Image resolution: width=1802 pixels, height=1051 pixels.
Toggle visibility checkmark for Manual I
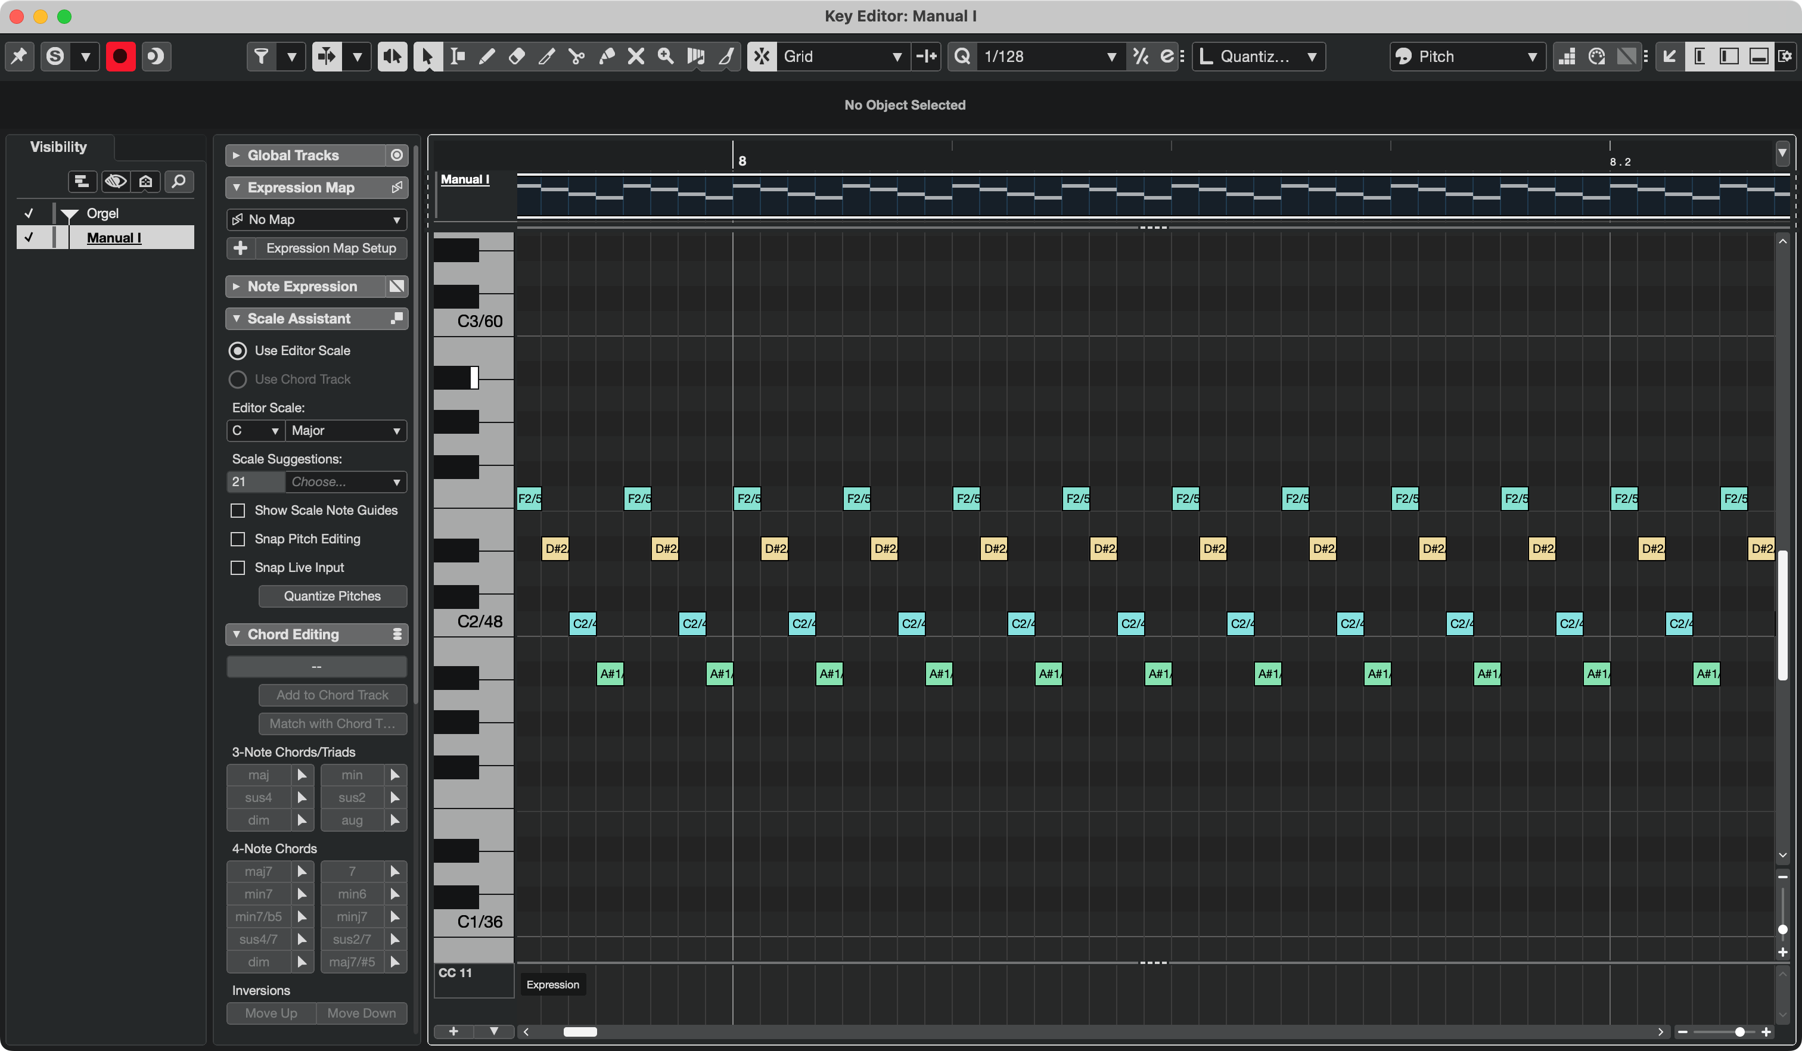[29, 237]
